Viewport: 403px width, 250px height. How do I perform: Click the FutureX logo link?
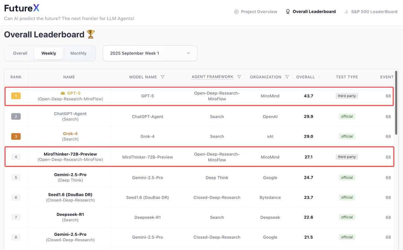(x=22, y=8)
